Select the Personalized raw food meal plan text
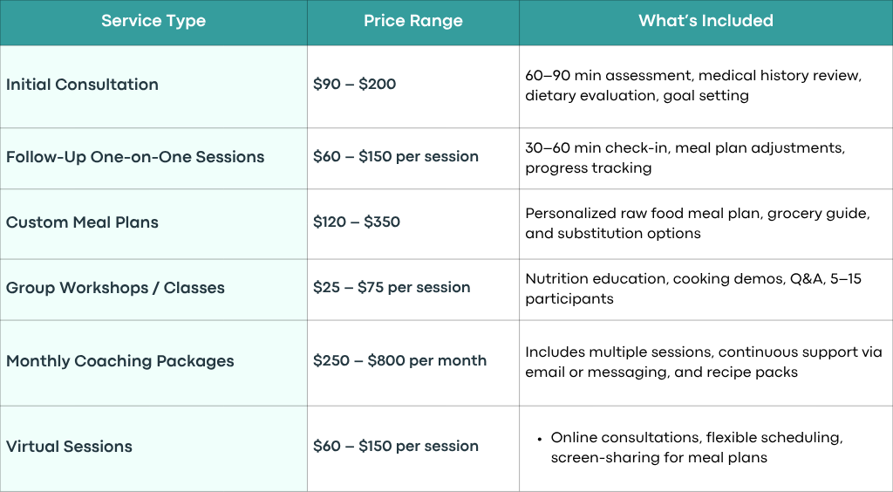The width and height of the screenshot is (893, 492). coord(698,223)
